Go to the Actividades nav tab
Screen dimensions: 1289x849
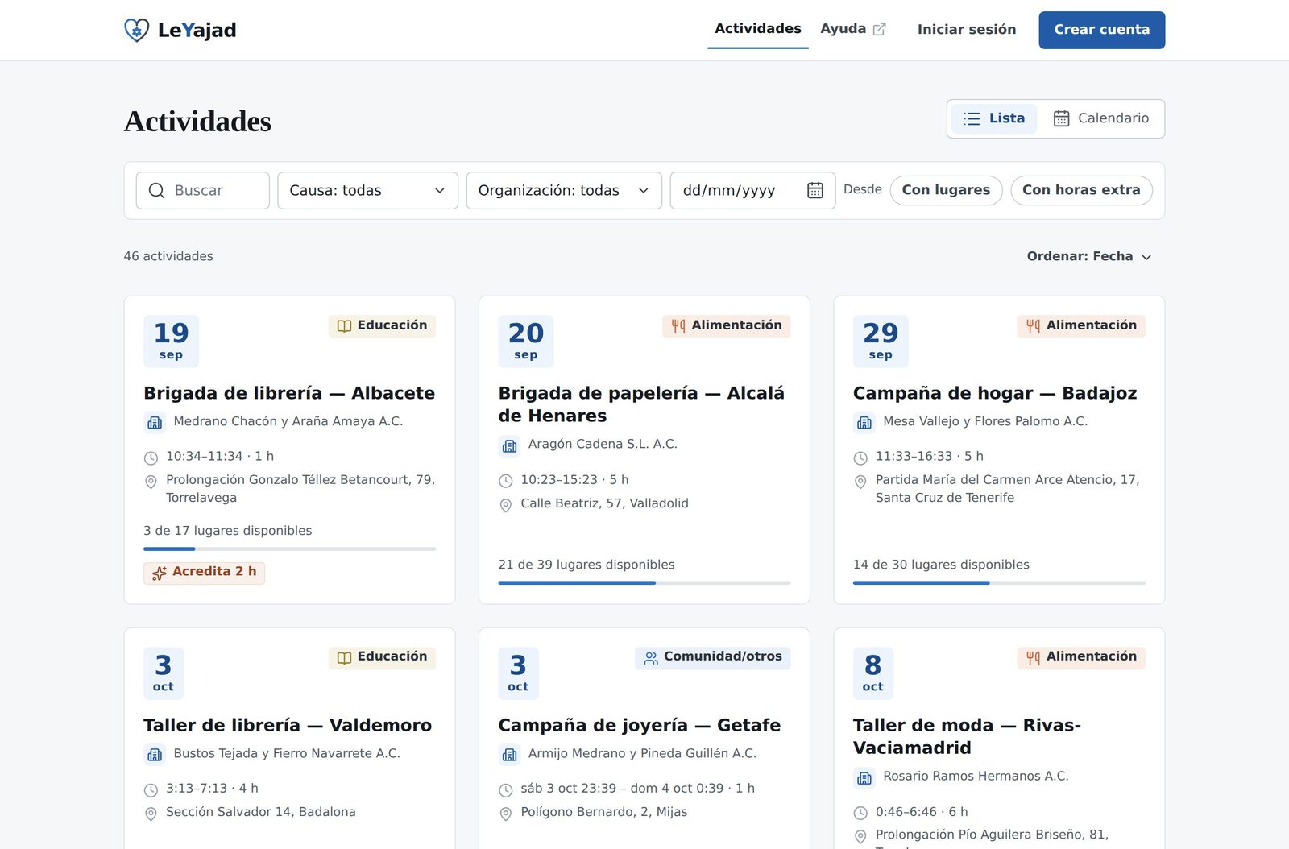pyautogui.click(x=758, y=29)
